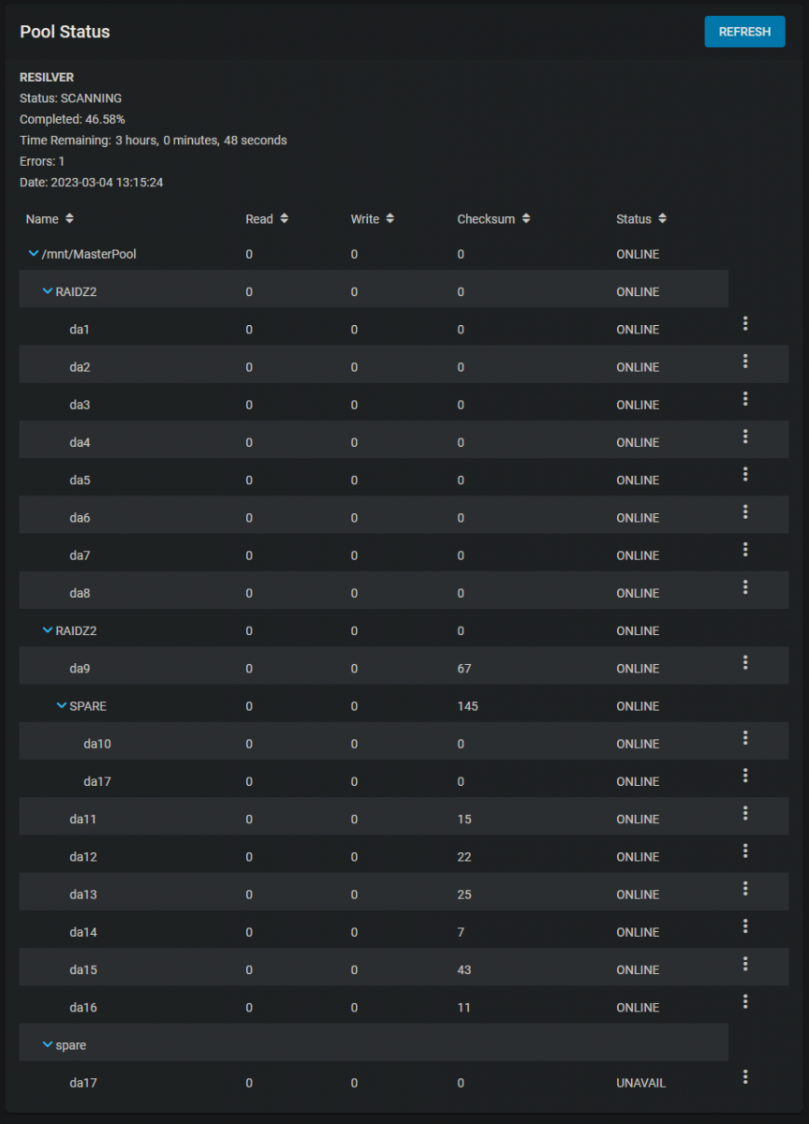
Task: Collapse the first RAIDZ2 vdev group
Action: 48,291
